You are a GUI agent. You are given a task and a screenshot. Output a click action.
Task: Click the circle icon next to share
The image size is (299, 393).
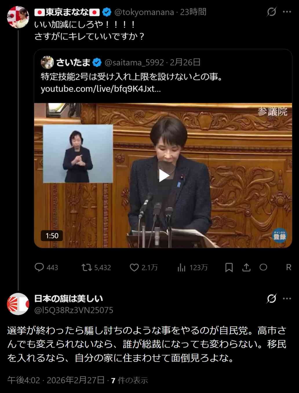pyautogui.click(x=263, y=267)
